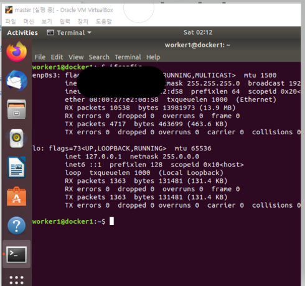The width and height of the screenshot is (305, 286).
Task: Open the terminal File menu
Action: pyautogui.click(x=40, y=57)
